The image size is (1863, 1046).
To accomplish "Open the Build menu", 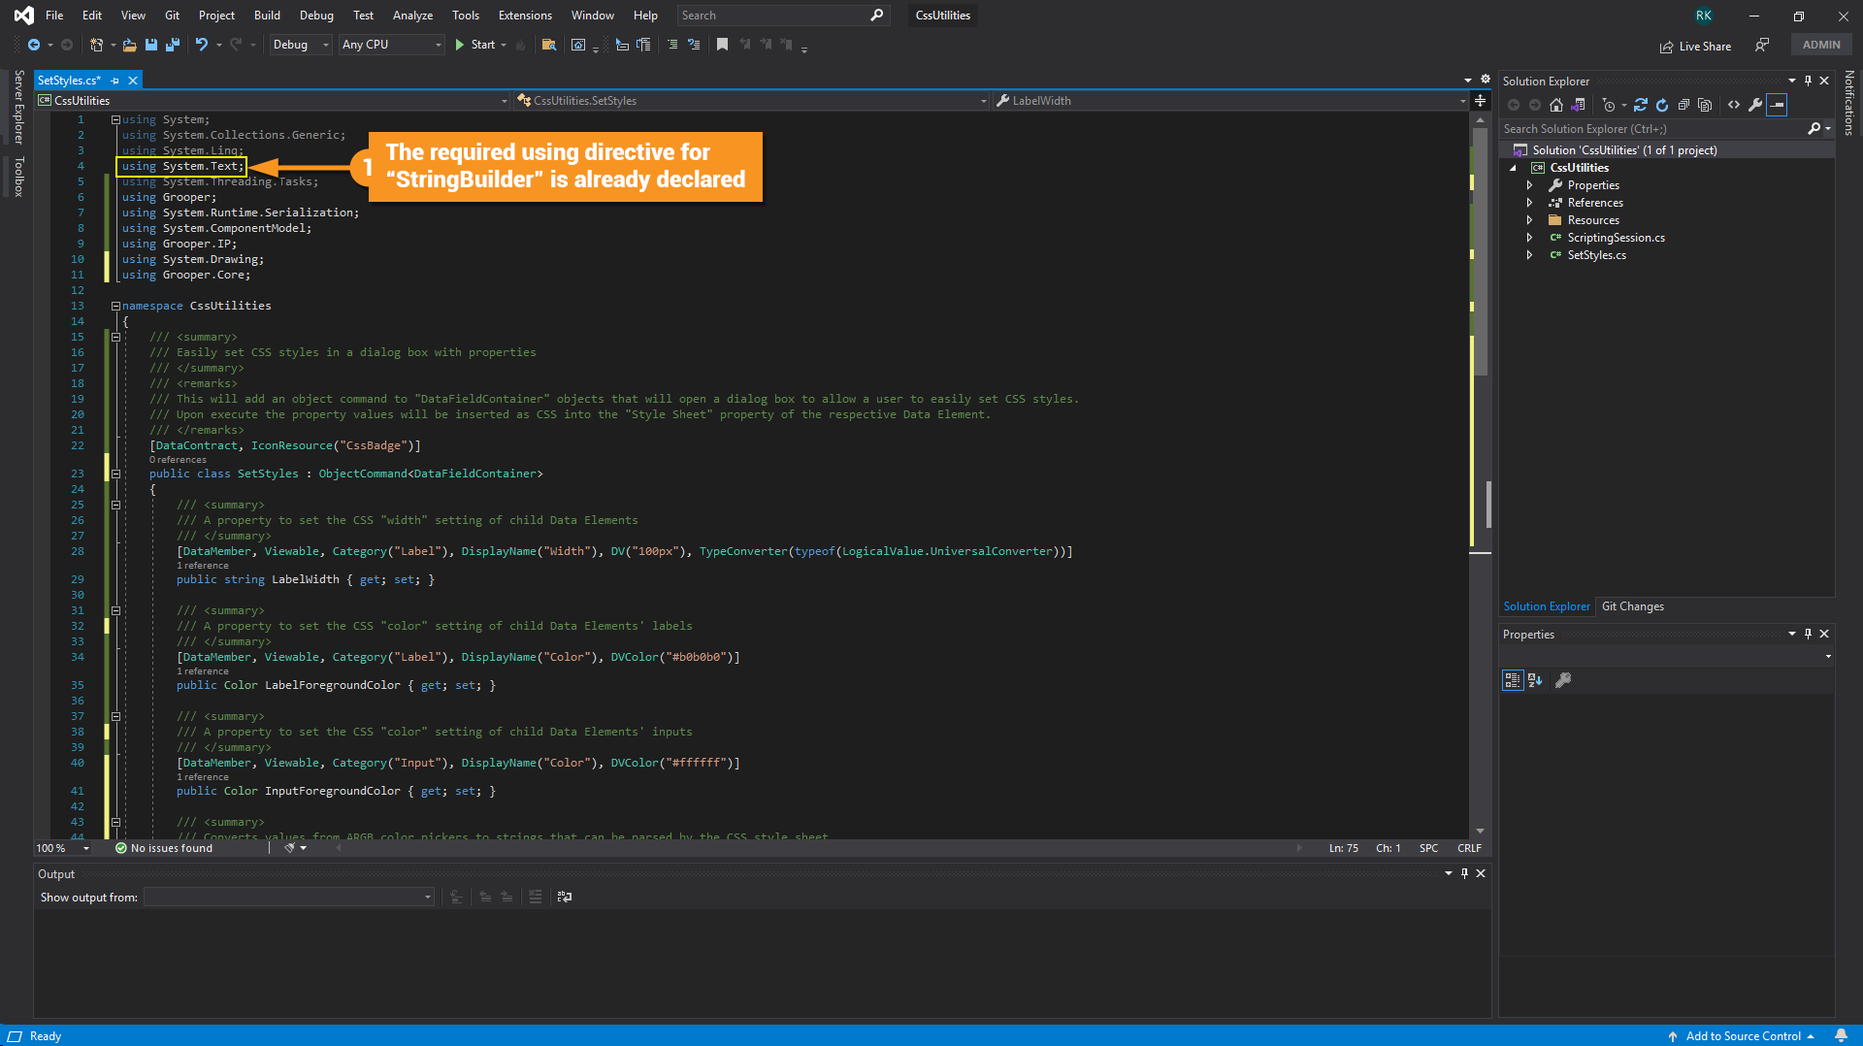I will click(266, 16).
